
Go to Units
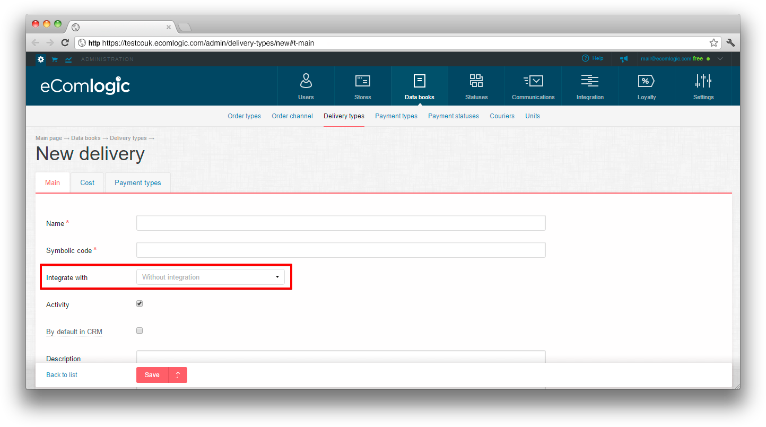click(533, 116)
